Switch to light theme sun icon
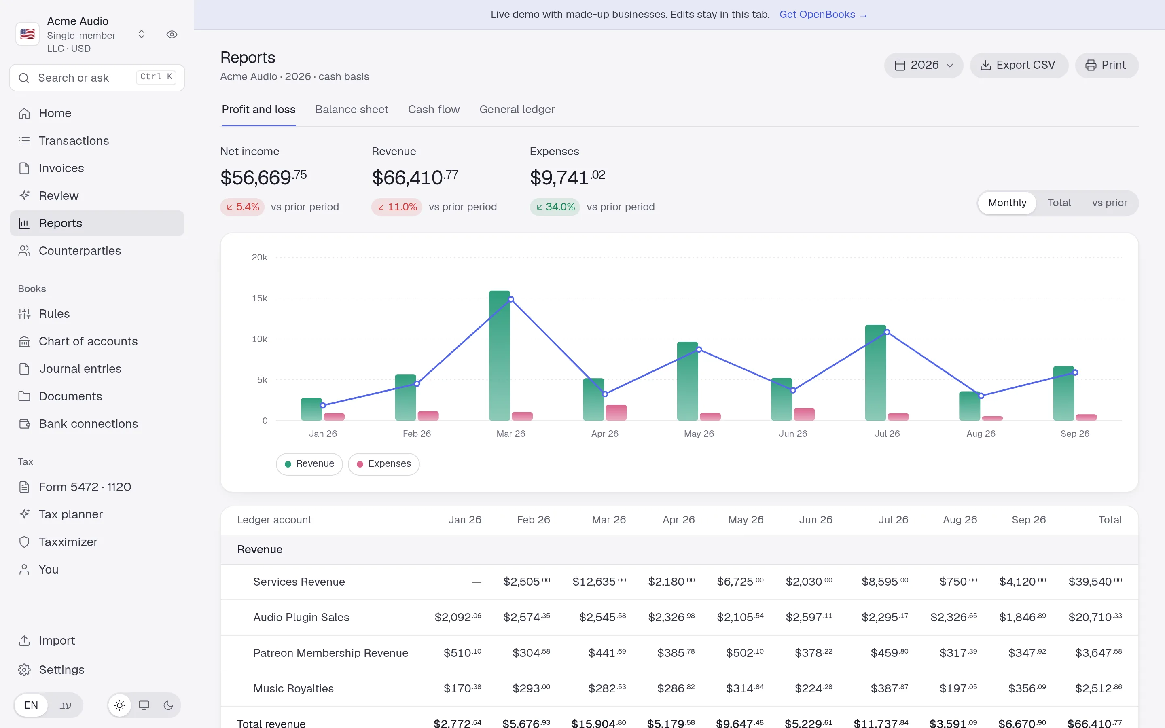The width and height of the screenshot is (1165, 728). 120,705
